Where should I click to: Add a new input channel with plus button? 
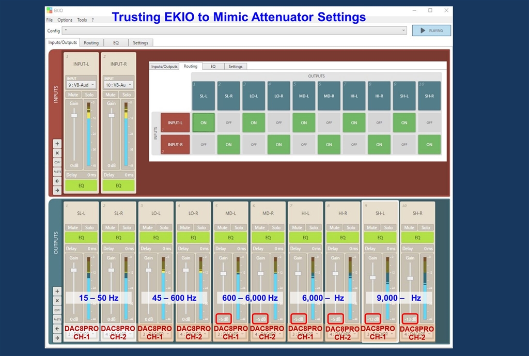57,144
